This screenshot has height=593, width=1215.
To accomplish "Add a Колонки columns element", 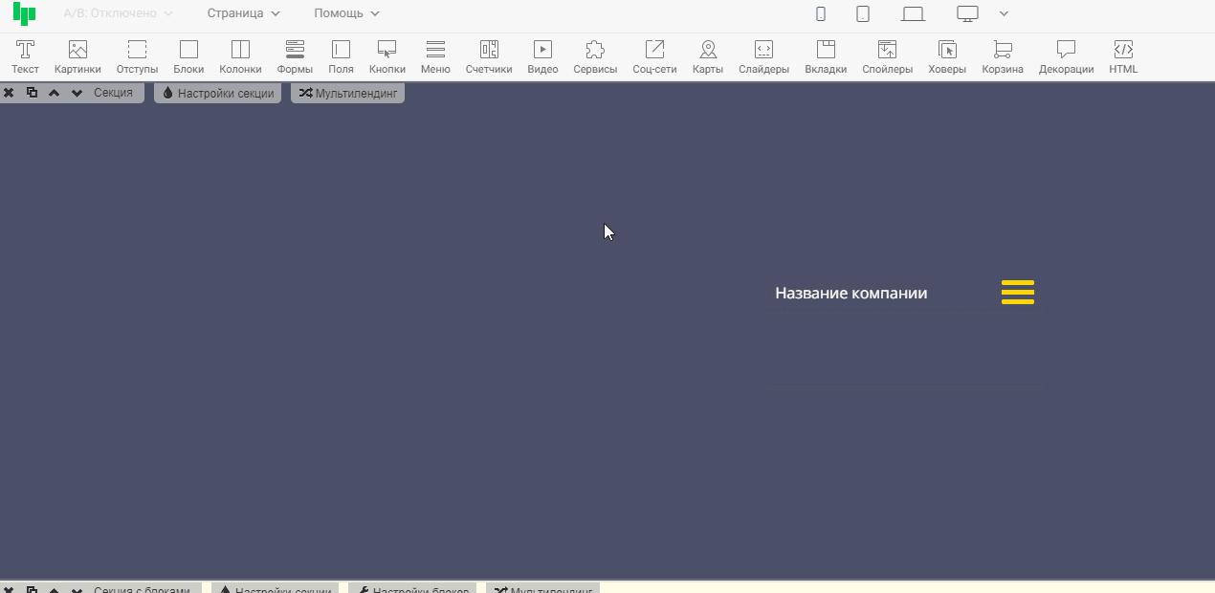I will coord(240,57).
